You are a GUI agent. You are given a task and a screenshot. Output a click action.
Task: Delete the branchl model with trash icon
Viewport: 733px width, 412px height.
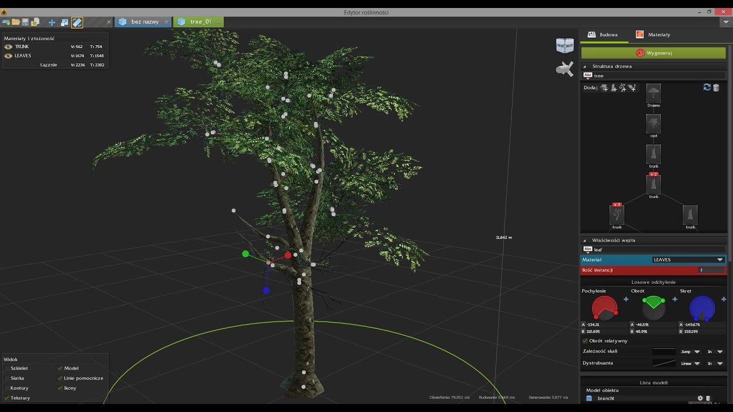click(x=708, y=398)
